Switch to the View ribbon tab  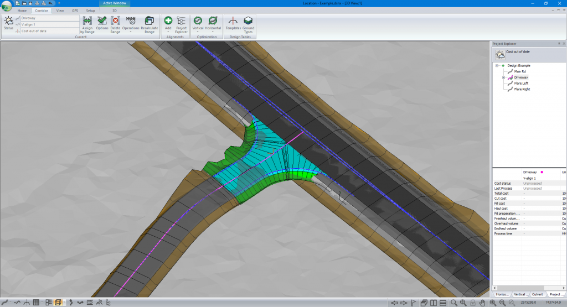click(59, 11)
